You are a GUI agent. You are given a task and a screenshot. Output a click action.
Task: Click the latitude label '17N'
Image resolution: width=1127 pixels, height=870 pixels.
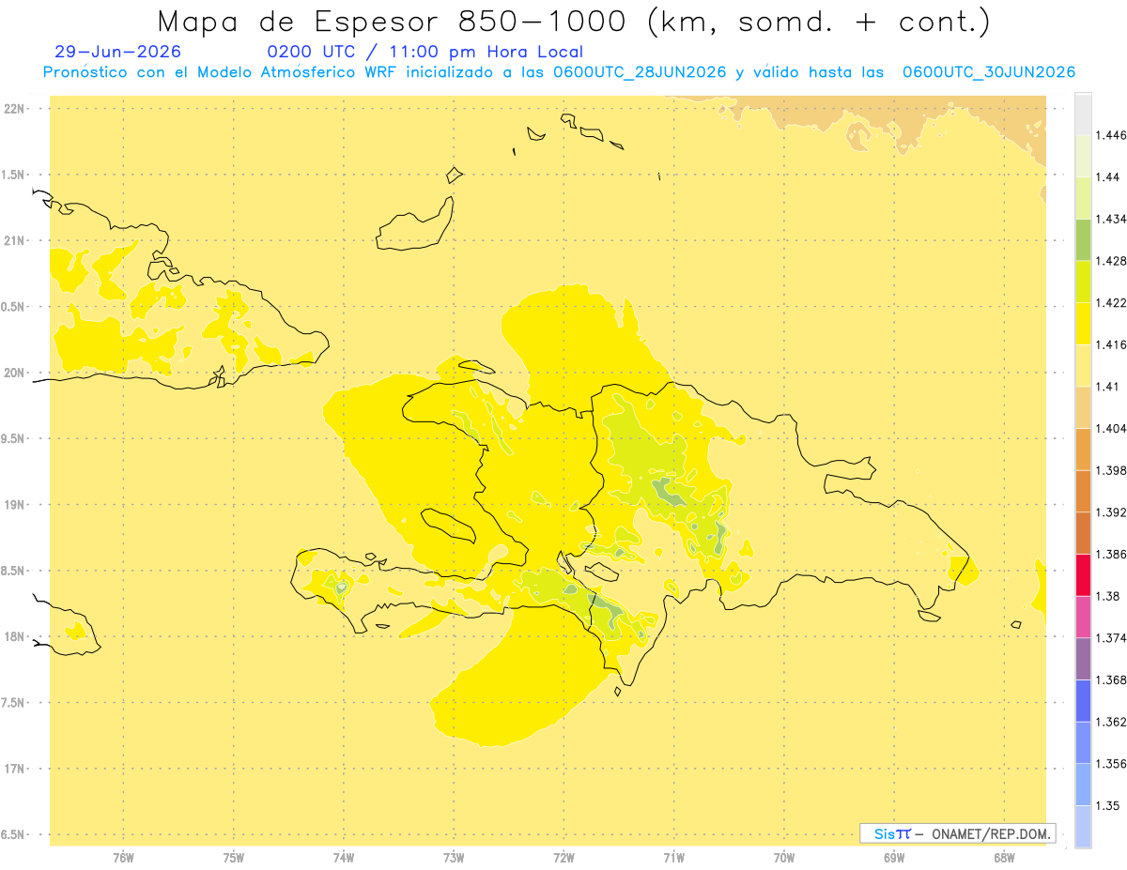(13, 769)
